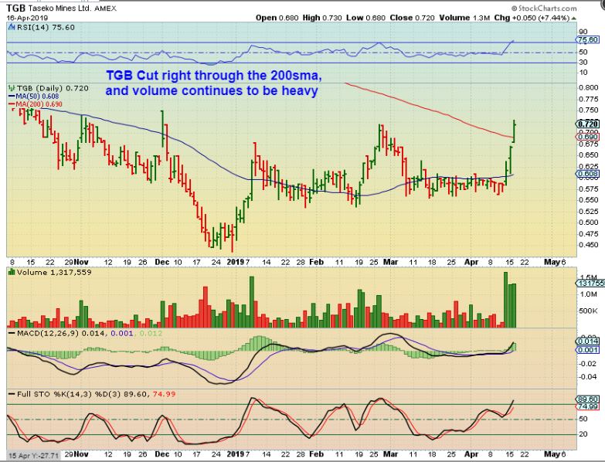Click the 89.60 %K tag on the Full STO axis
605x462 pixels.
(x=588, y=399)
